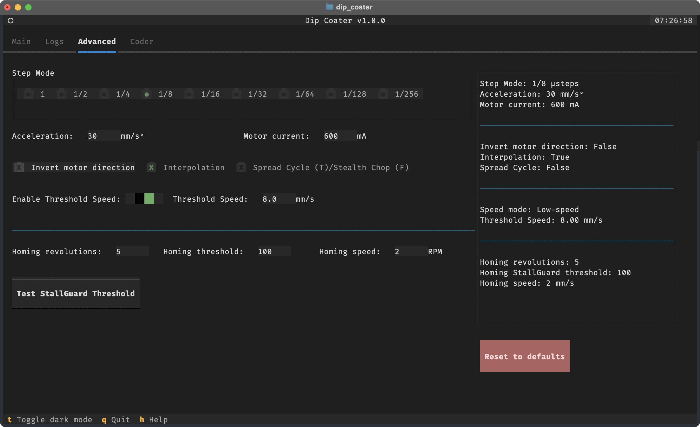Click 'Threshold Speed: 8.00 mm/s' summary text
Viewport: 700px width, 427px height.
point(541,220)
